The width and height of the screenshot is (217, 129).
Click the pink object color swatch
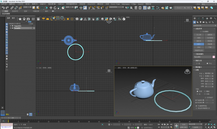214,57
